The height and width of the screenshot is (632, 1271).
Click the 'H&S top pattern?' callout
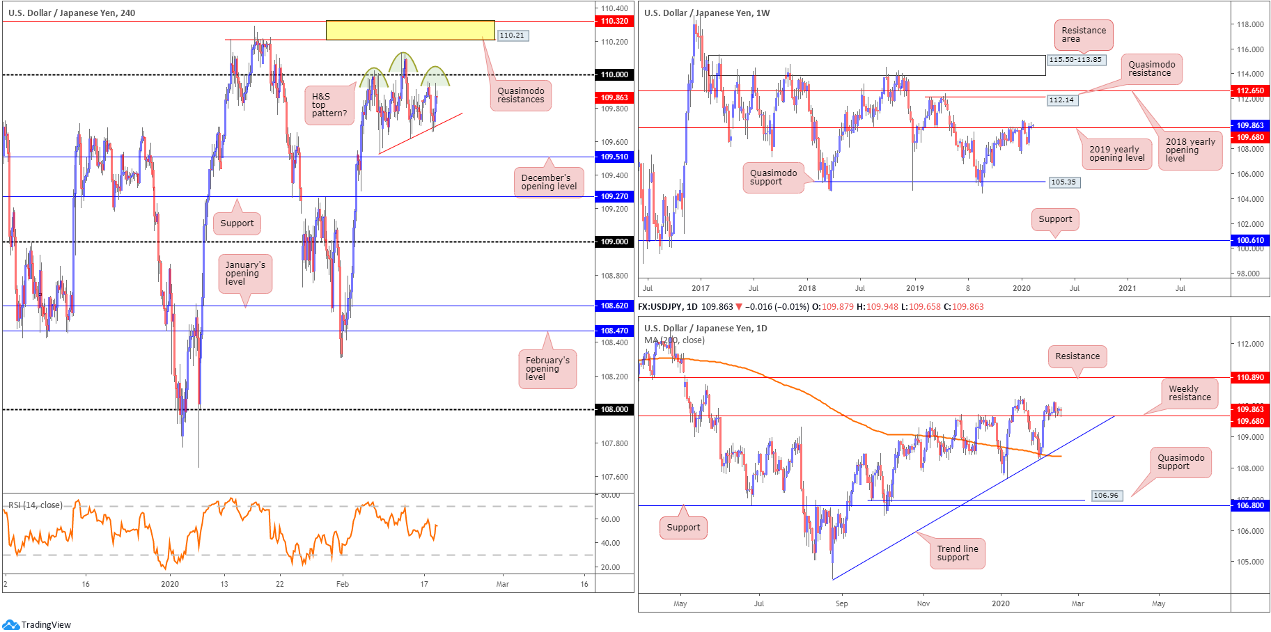coord(329,105)
